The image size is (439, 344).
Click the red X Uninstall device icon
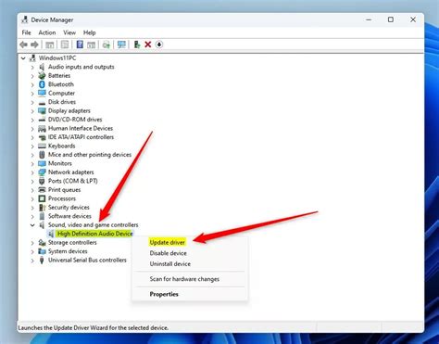[148, 45]
